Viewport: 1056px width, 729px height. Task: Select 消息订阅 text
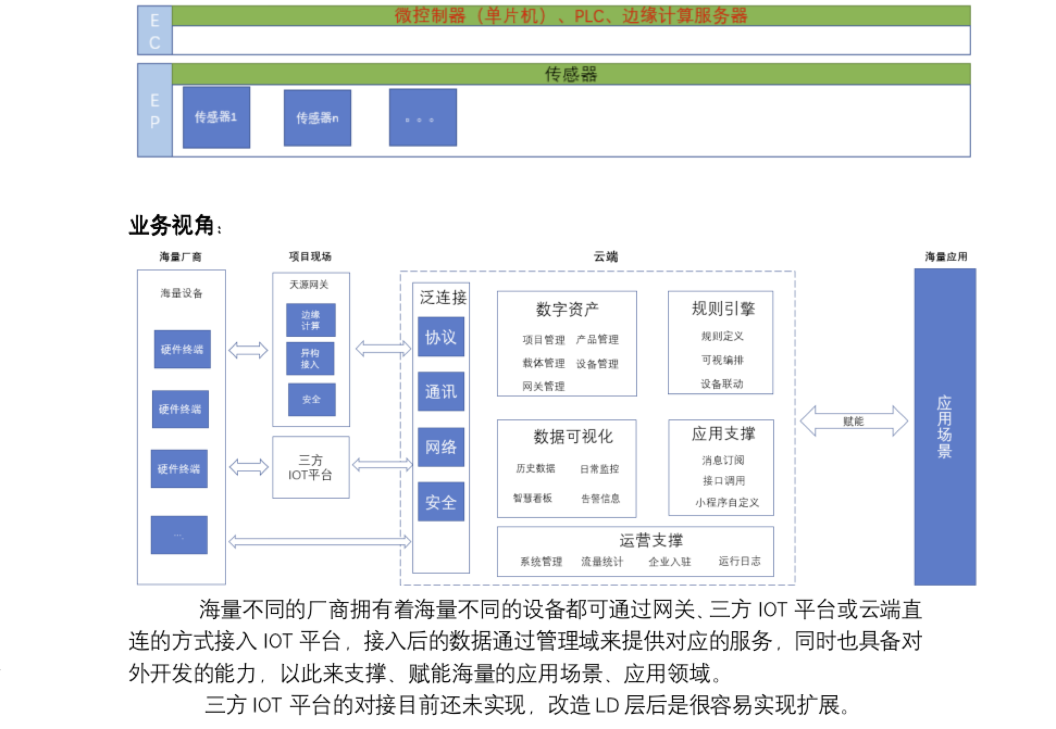(723, 460)
